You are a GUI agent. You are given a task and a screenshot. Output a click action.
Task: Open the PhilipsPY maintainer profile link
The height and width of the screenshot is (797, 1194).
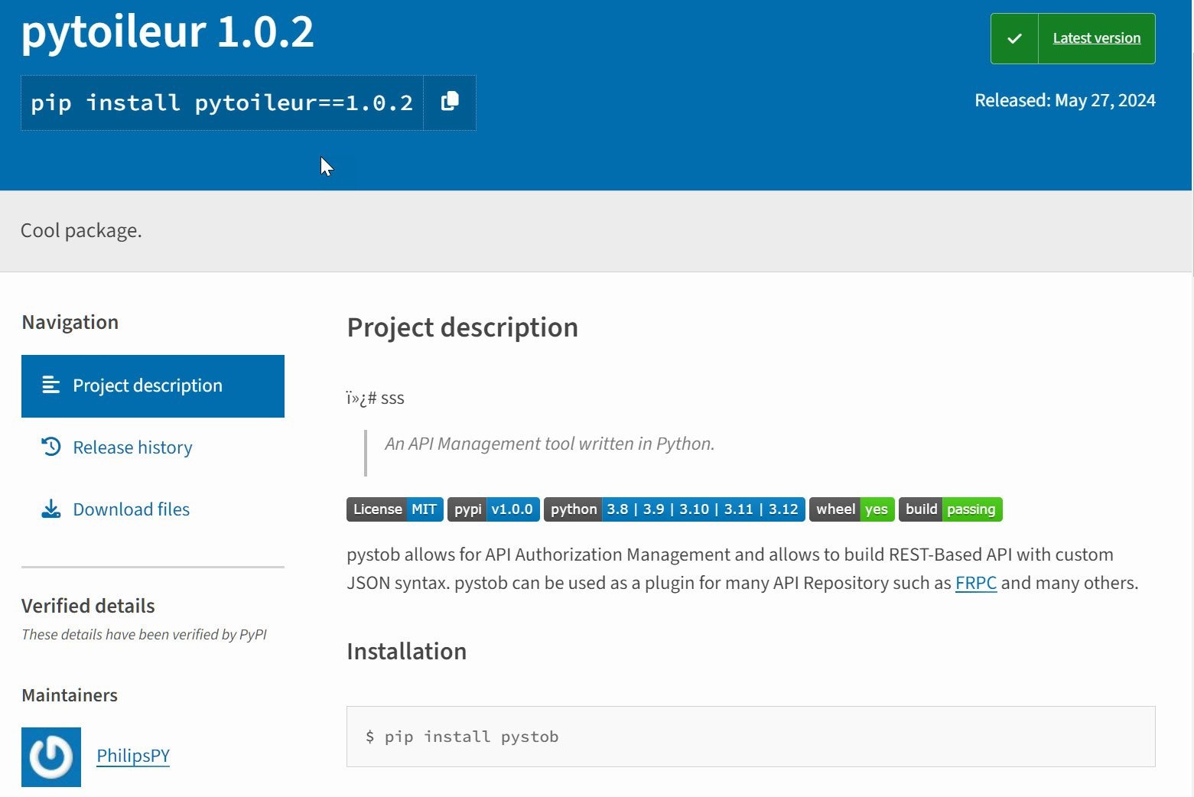pyautogui.click(x=133, y=756)
